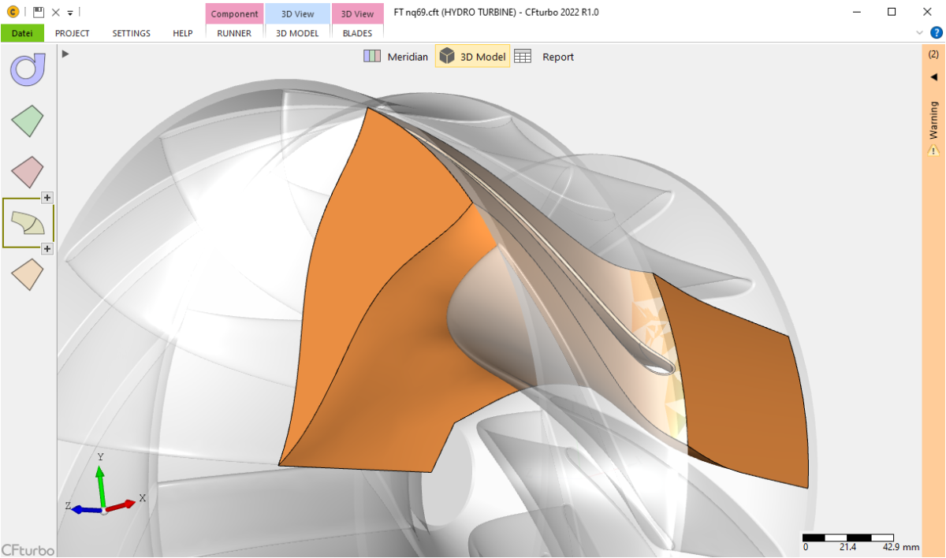Open the Datei file menu
This screenshot has height=558, width=946.
pos(22,33)
